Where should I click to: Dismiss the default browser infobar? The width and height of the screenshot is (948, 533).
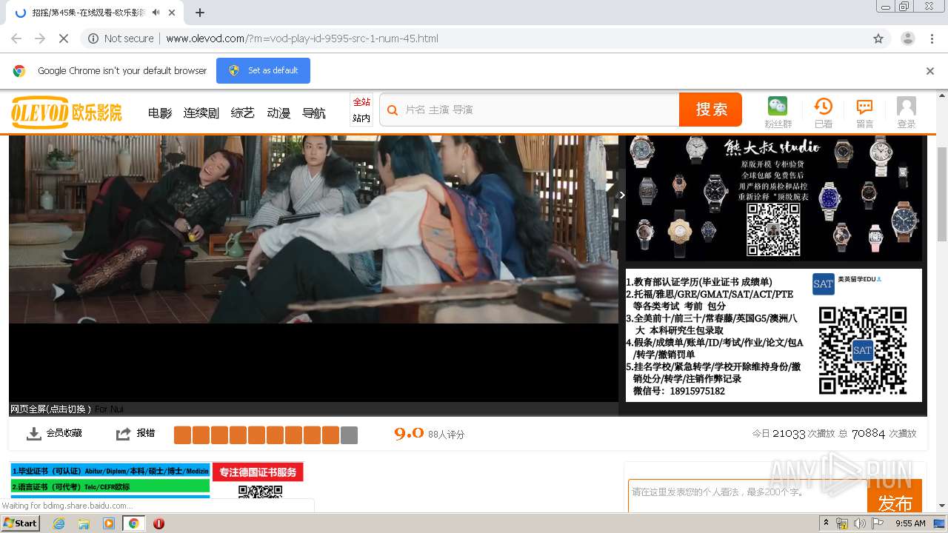(x=930, y=71)
